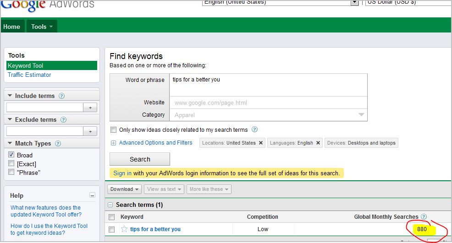Click the Search button
This screenshot has height=243, width=452.
[140, 159]
